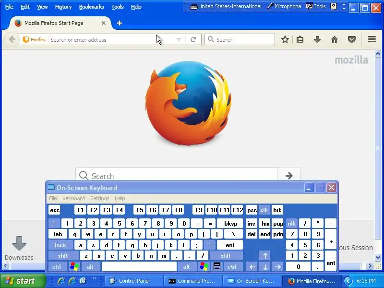Click the tab key on On-Screen Keyboard

point(58,234)
